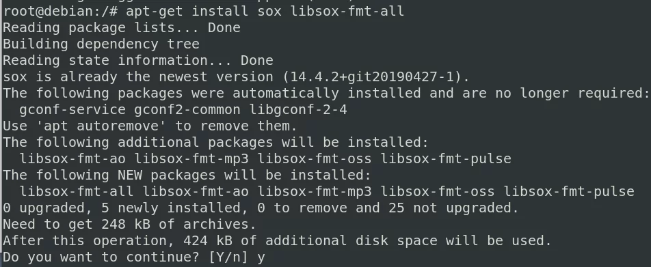The height and width of the screenshot is (267, 651).
Task: Click the gconf-service package name
Action: pyautogui.click(x=72, y=109)
